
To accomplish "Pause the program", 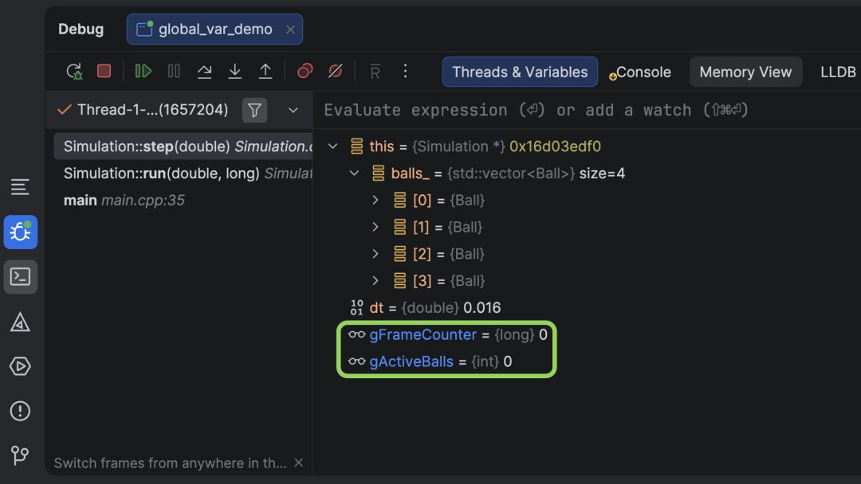I will (x=174, y=72).
